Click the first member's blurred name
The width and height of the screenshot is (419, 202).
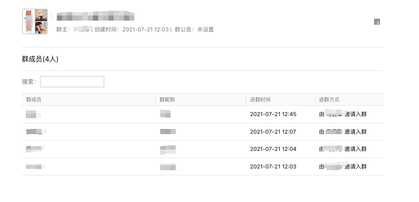click(34, 114)
